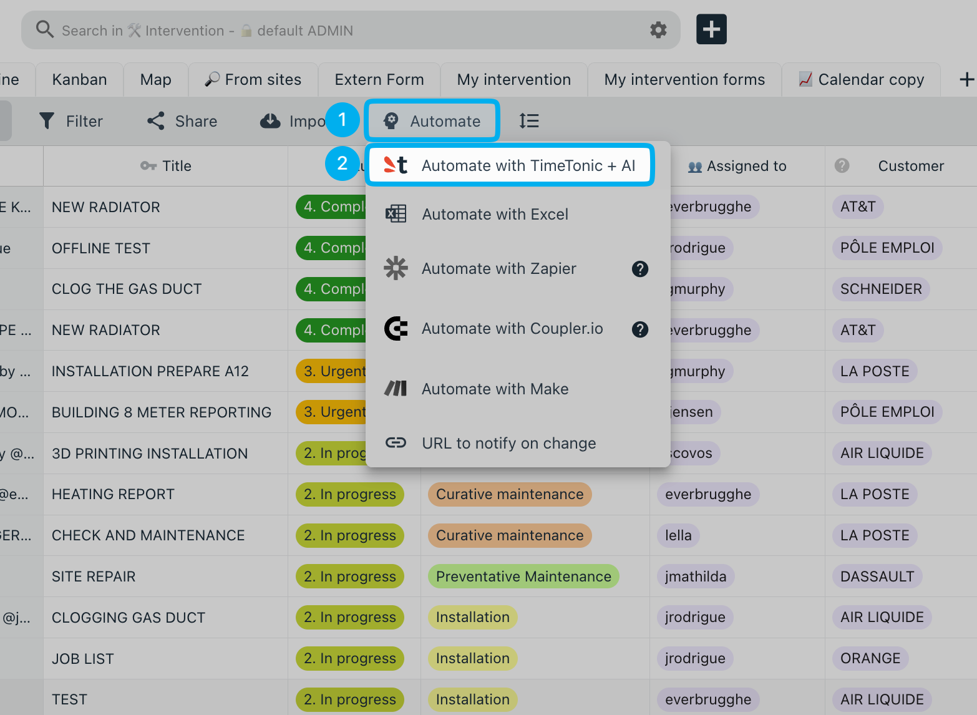The width and height of the screenshot is (977, 715).
Task: Open help for Automate with Coupler.io
Action: point(640,329)
